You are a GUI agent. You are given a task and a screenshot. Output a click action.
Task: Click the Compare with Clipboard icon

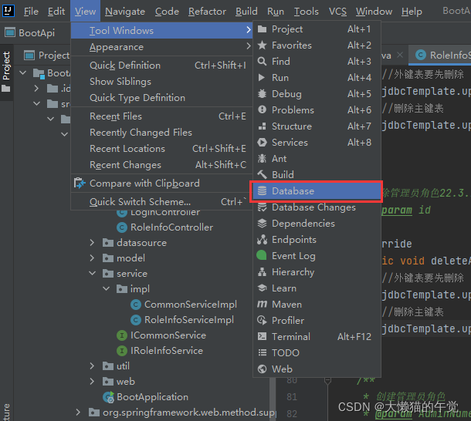80,183
